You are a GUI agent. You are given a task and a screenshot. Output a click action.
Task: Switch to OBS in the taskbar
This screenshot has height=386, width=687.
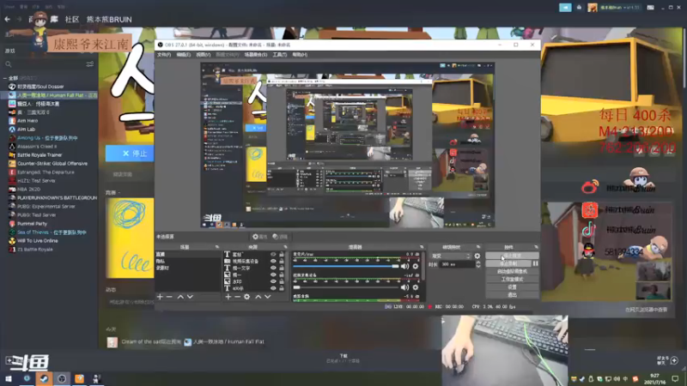[x=62, y=378]
